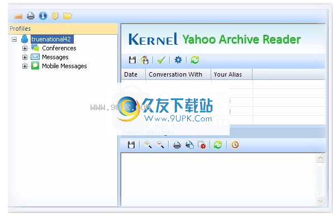Open the blue info icon
The image size is (333, 218).
tap(43, 16)
